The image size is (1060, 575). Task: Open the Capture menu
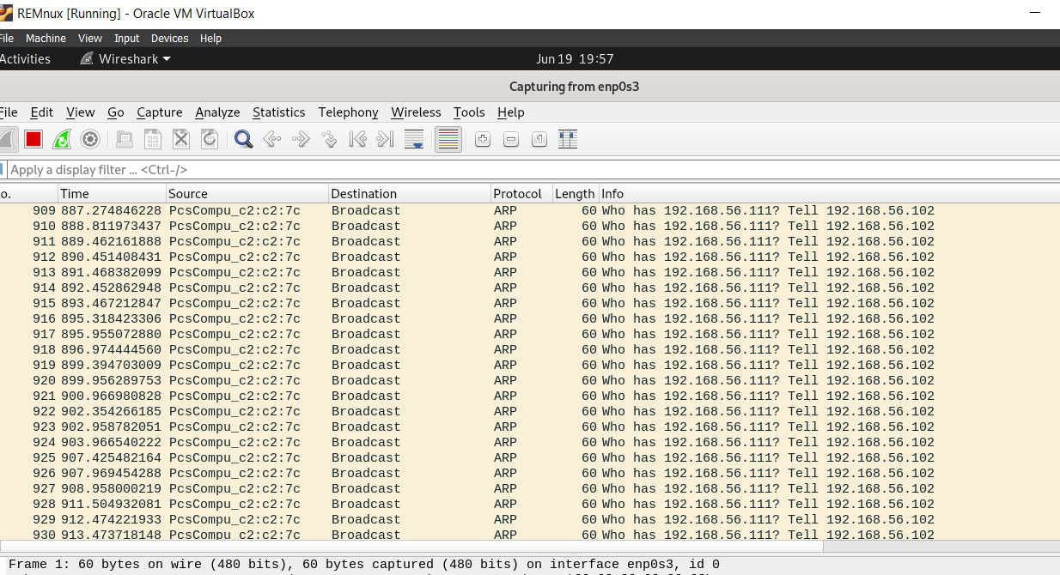[160, 112]
